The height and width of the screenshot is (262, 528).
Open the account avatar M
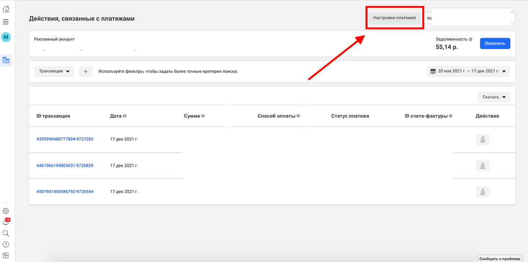pos(6,37)
